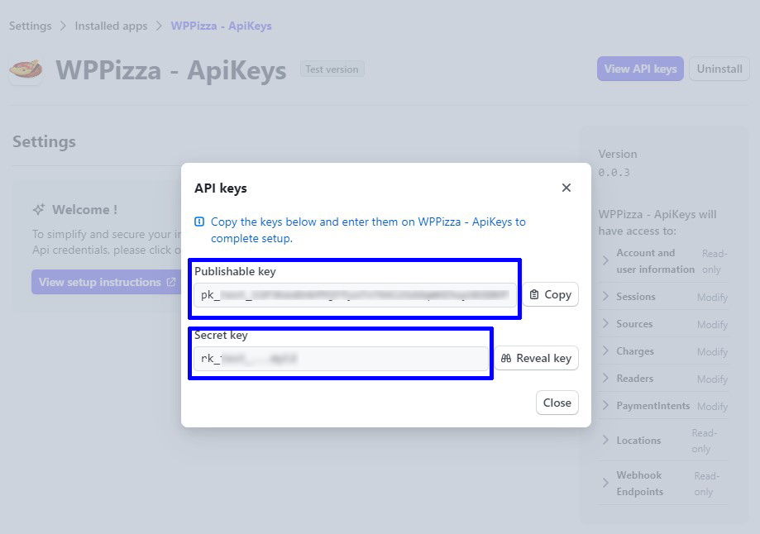The width and height of the screenshot is (760, 534).
Task: Select the Secret key field
Action: [x=341, y=359]
